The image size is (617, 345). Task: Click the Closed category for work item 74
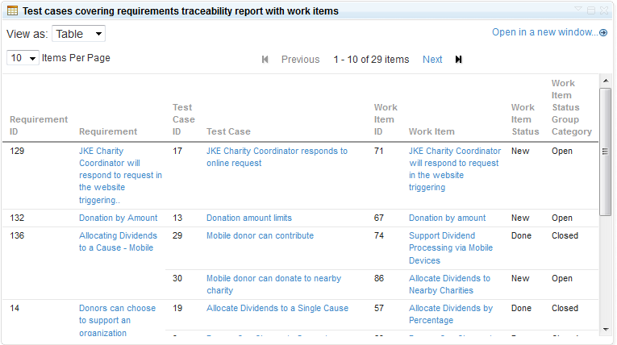coord(565,235)
